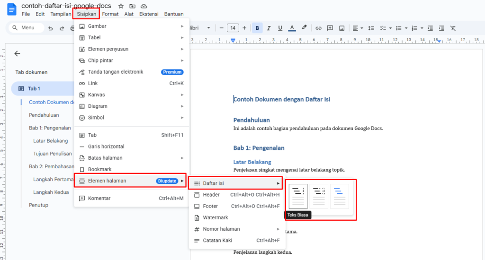Click the Undo arrow icon
Image resolution: width=485 pixels, height=260 pixels.
pyautogui.click(x=50, y=28)
